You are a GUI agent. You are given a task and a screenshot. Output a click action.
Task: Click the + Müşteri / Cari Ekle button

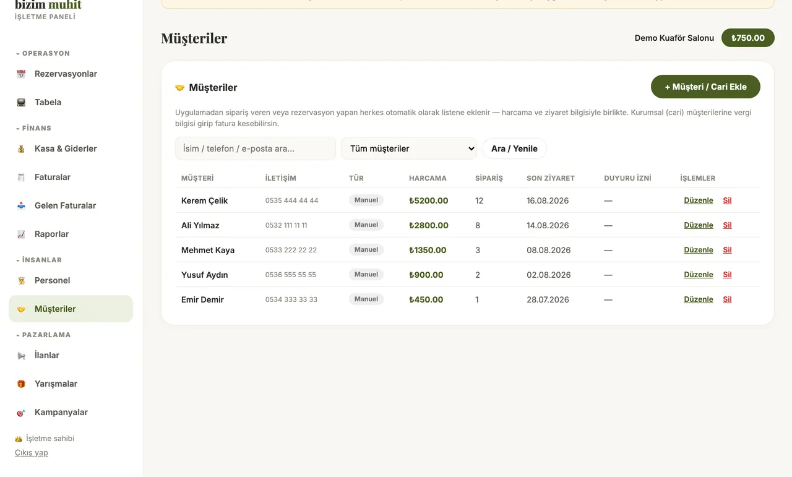pyautogui.click(x=705, y=87)
